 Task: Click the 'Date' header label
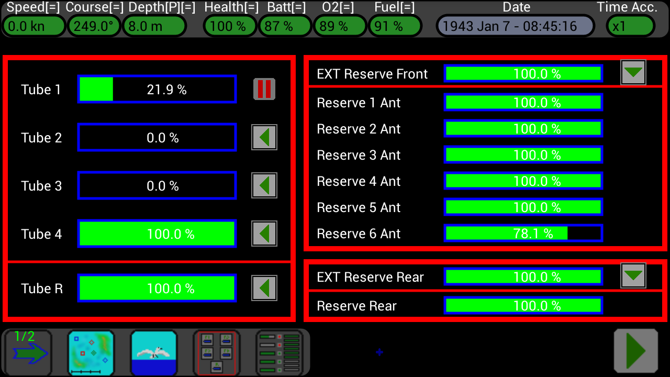[517, 7]
